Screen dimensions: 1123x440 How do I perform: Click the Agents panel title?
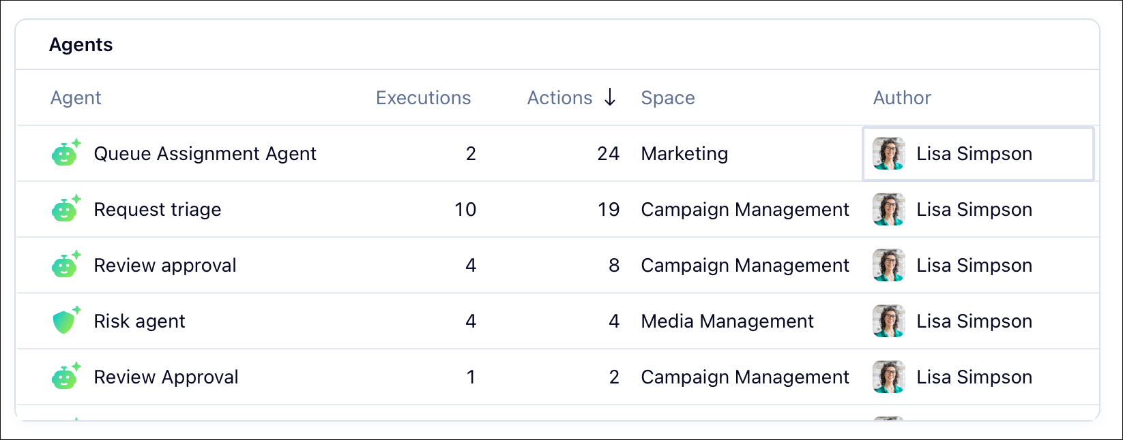81,45
